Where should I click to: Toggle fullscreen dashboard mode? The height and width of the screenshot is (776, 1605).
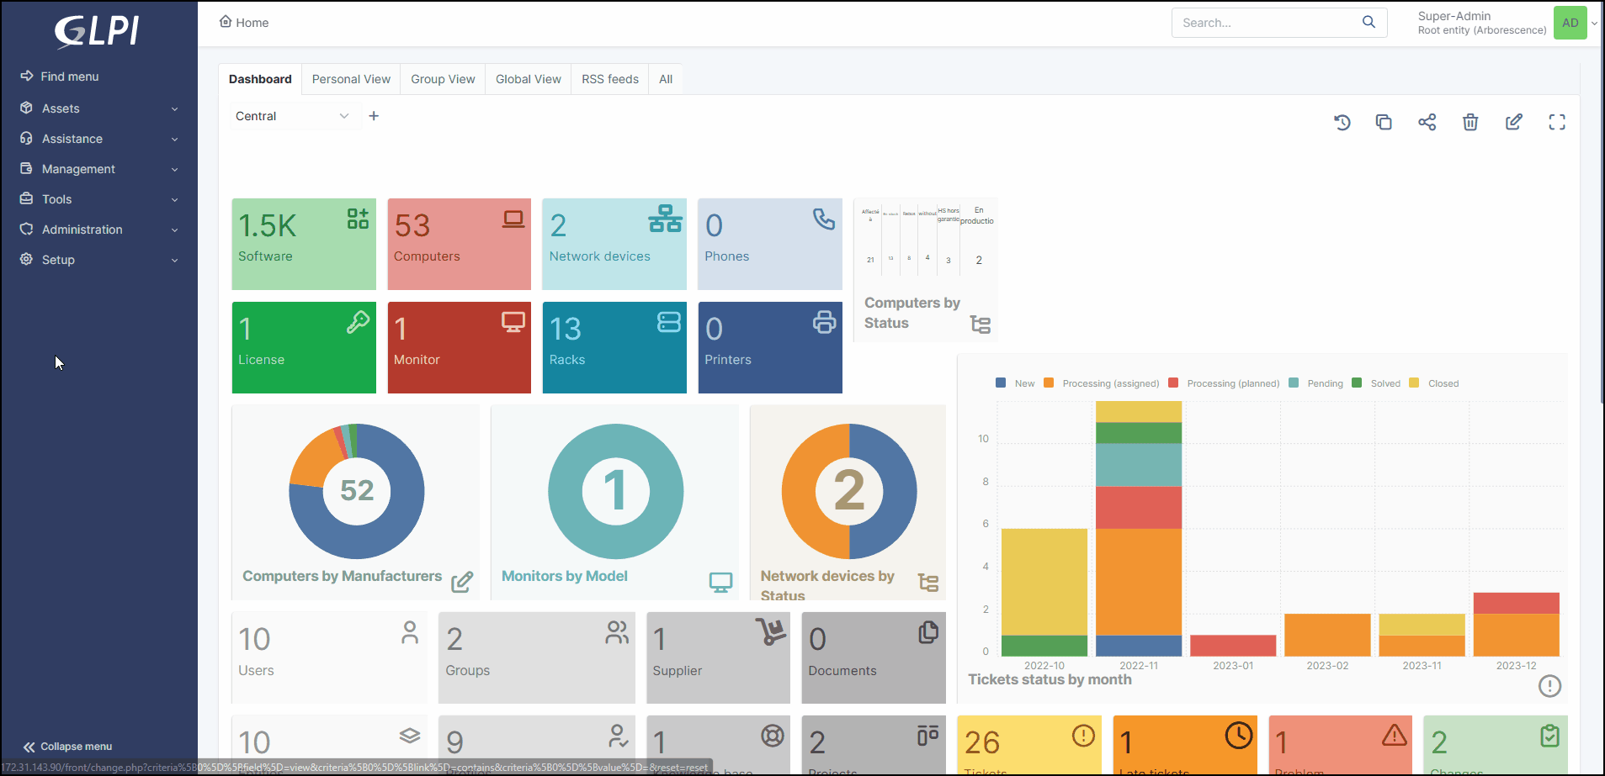point(1557,122)
